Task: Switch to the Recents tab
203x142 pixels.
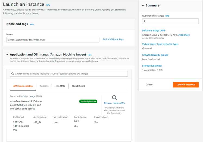Action: [44, 86]
